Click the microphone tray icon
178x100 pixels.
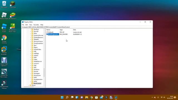[158, 97]
